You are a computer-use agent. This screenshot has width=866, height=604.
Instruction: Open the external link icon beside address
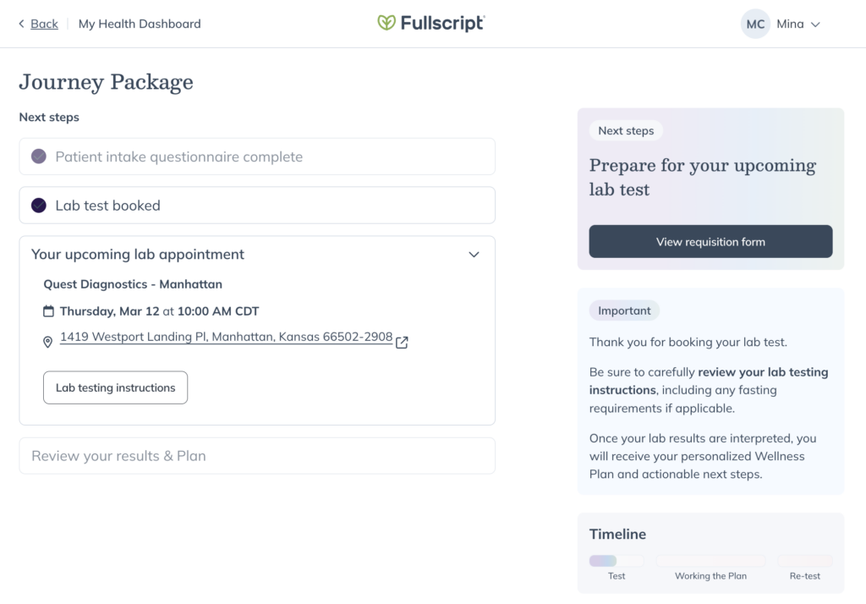point(402,343)
